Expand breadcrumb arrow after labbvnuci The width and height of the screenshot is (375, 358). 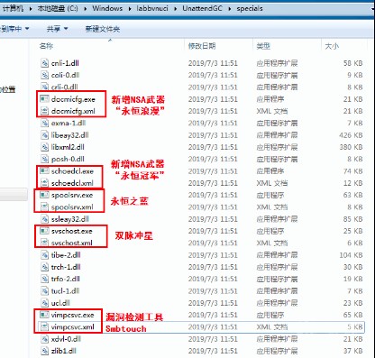point(176,8)
